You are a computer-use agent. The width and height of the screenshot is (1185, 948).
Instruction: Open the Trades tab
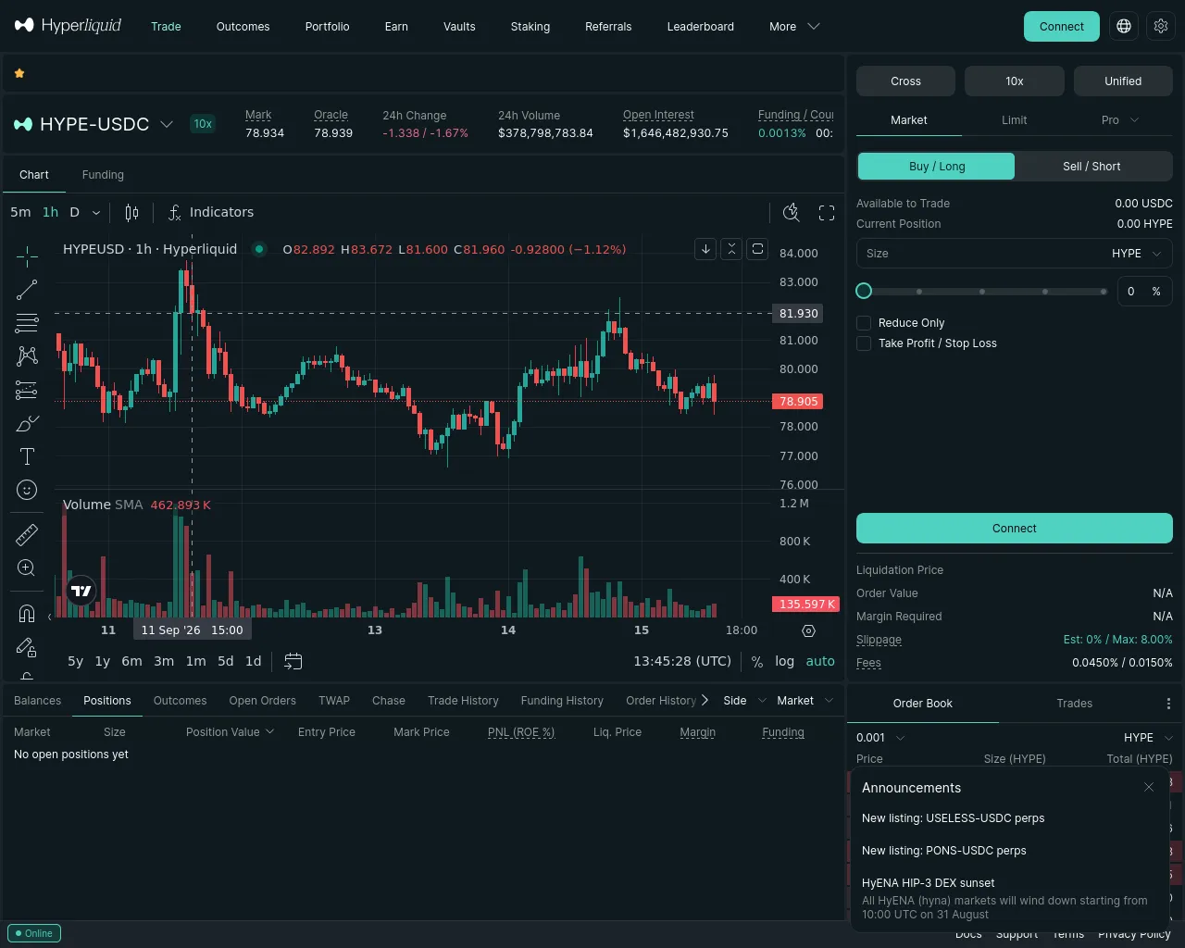[x=1075, y=704]
